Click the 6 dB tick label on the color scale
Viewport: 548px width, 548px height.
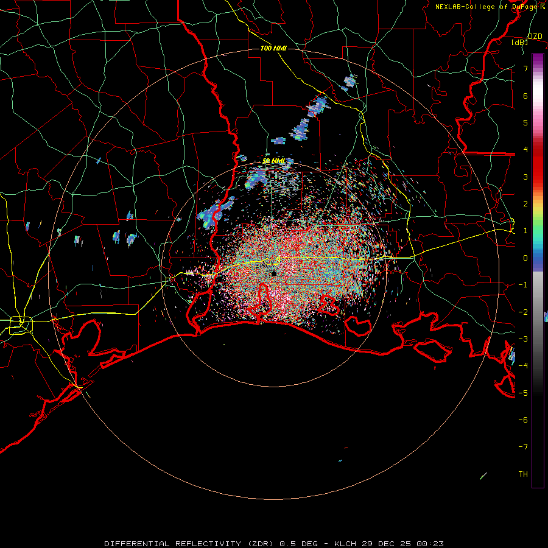click(x=525, y=96)
